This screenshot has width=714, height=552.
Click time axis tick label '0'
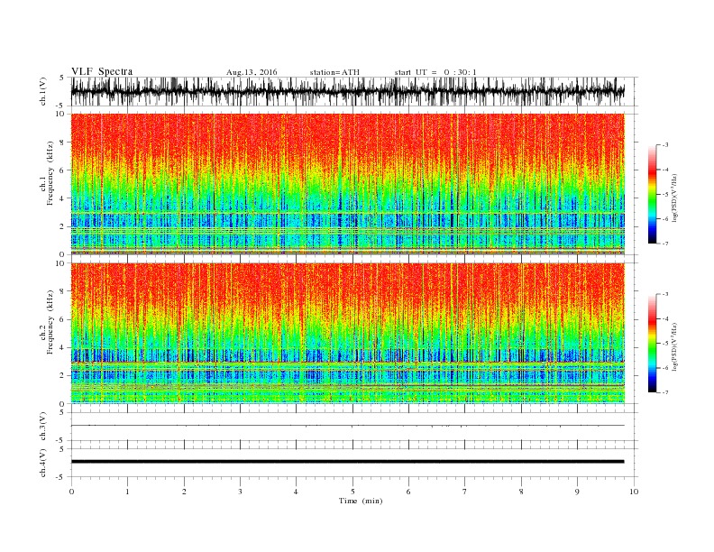point(71,492)
